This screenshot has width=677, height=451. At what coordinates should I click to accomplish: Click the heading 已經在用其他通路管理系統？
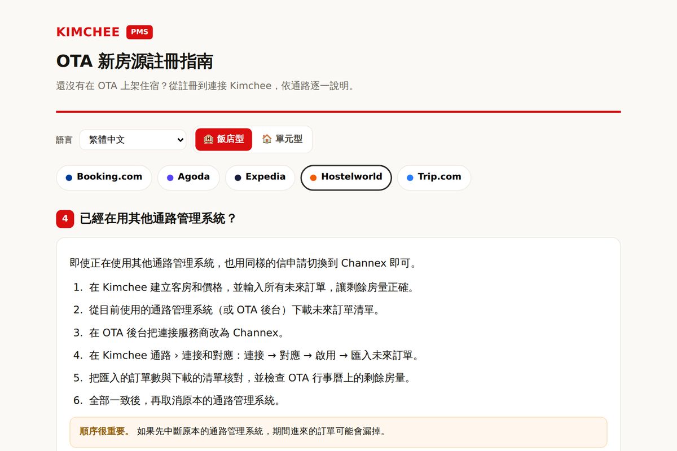pos(158,219)
